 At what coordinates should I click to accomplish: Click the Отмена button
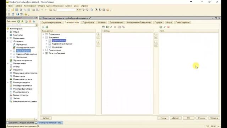(x=201, y=118)
